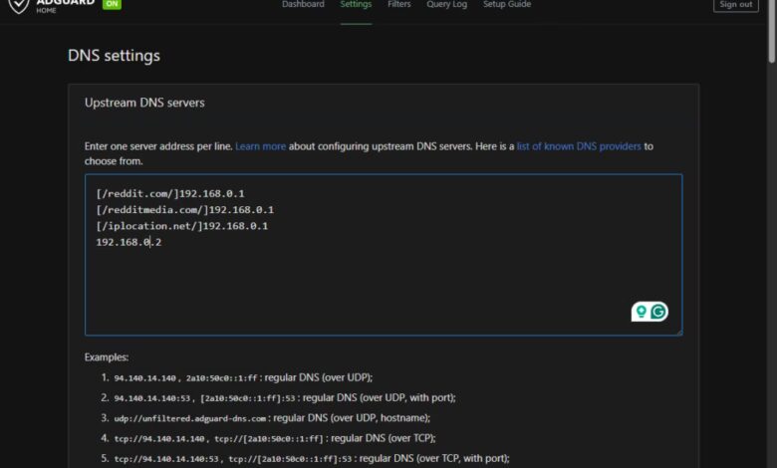The height and width of the screenshot is (468, 777).
Task: Click the green lightbulb suggestion icon
Action: coord(642,311)
